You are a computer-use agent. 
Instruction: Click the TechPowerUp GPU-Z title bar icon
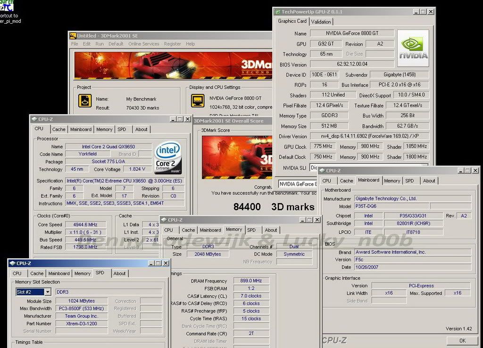tap(277, 11)
